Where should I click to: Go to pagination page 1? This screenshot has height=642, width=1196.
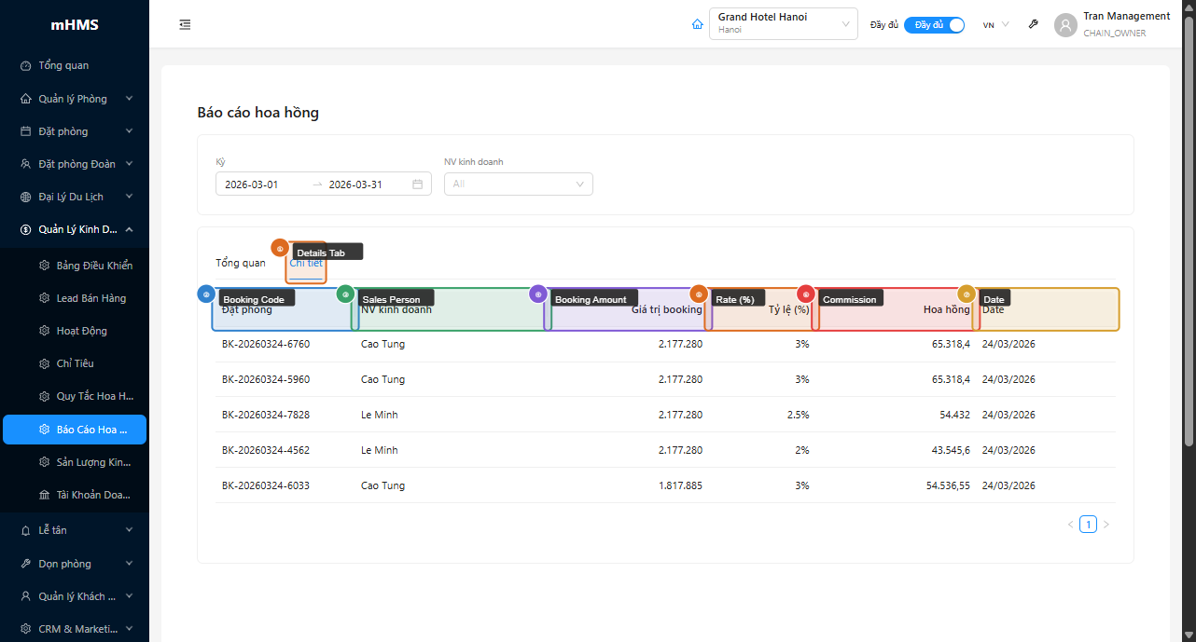(x=1088, y=525)
